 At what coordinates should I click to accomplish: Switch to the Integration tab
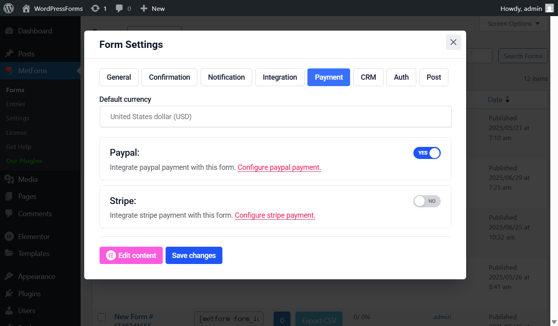(280, 77)
